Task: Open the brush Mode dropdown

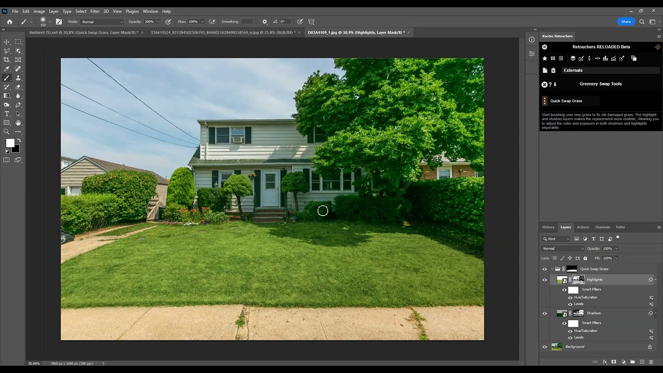Action: [x=102, y=22]
